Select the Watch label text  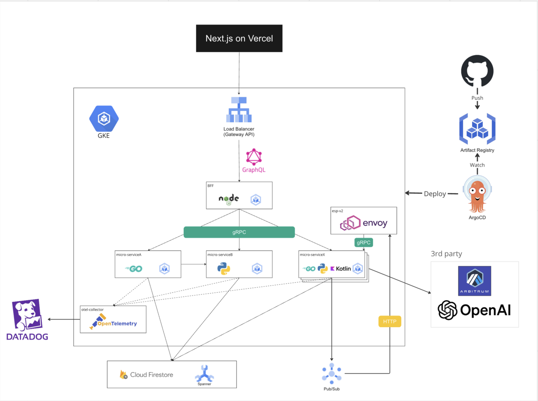pos(477,165)
